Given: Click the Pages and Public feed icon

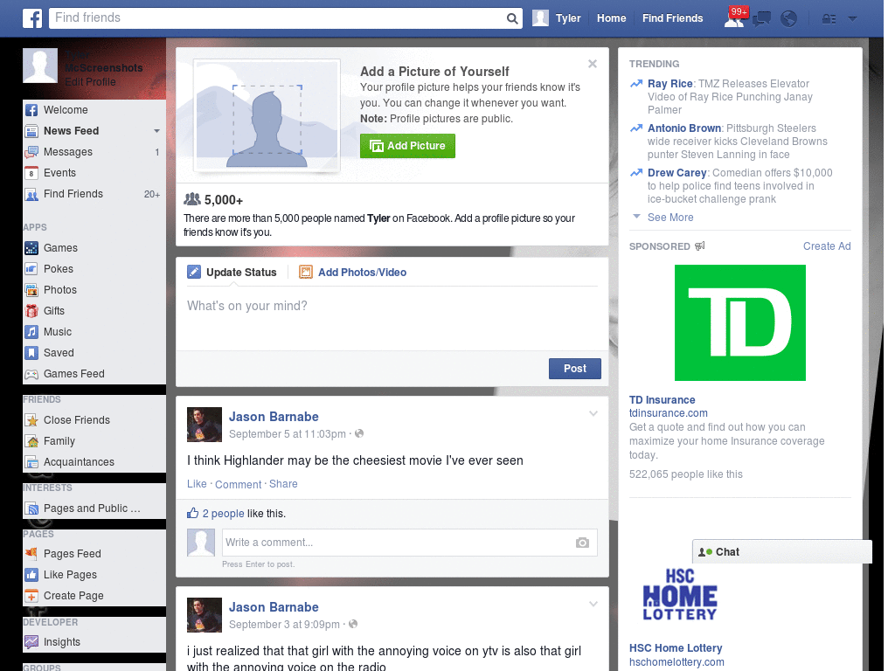Looking at the screenshot, I should click(31, 508).
